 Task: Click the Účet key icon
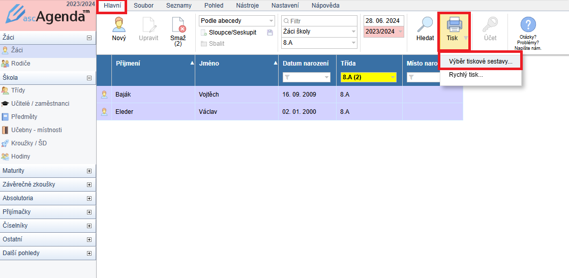coord(490,25)
